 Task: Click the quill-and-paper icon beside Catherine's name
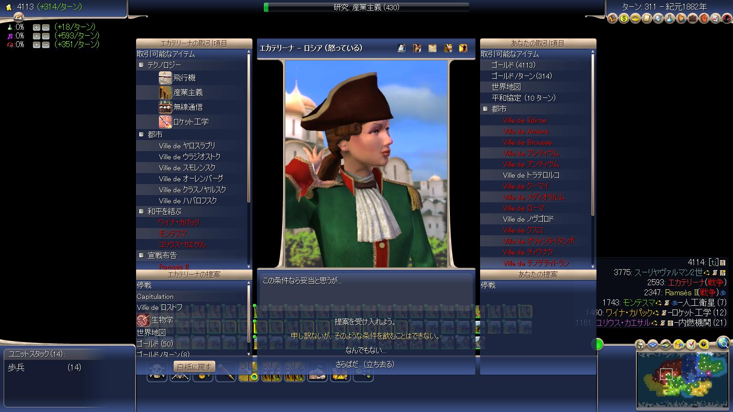(x=401, y=48)
